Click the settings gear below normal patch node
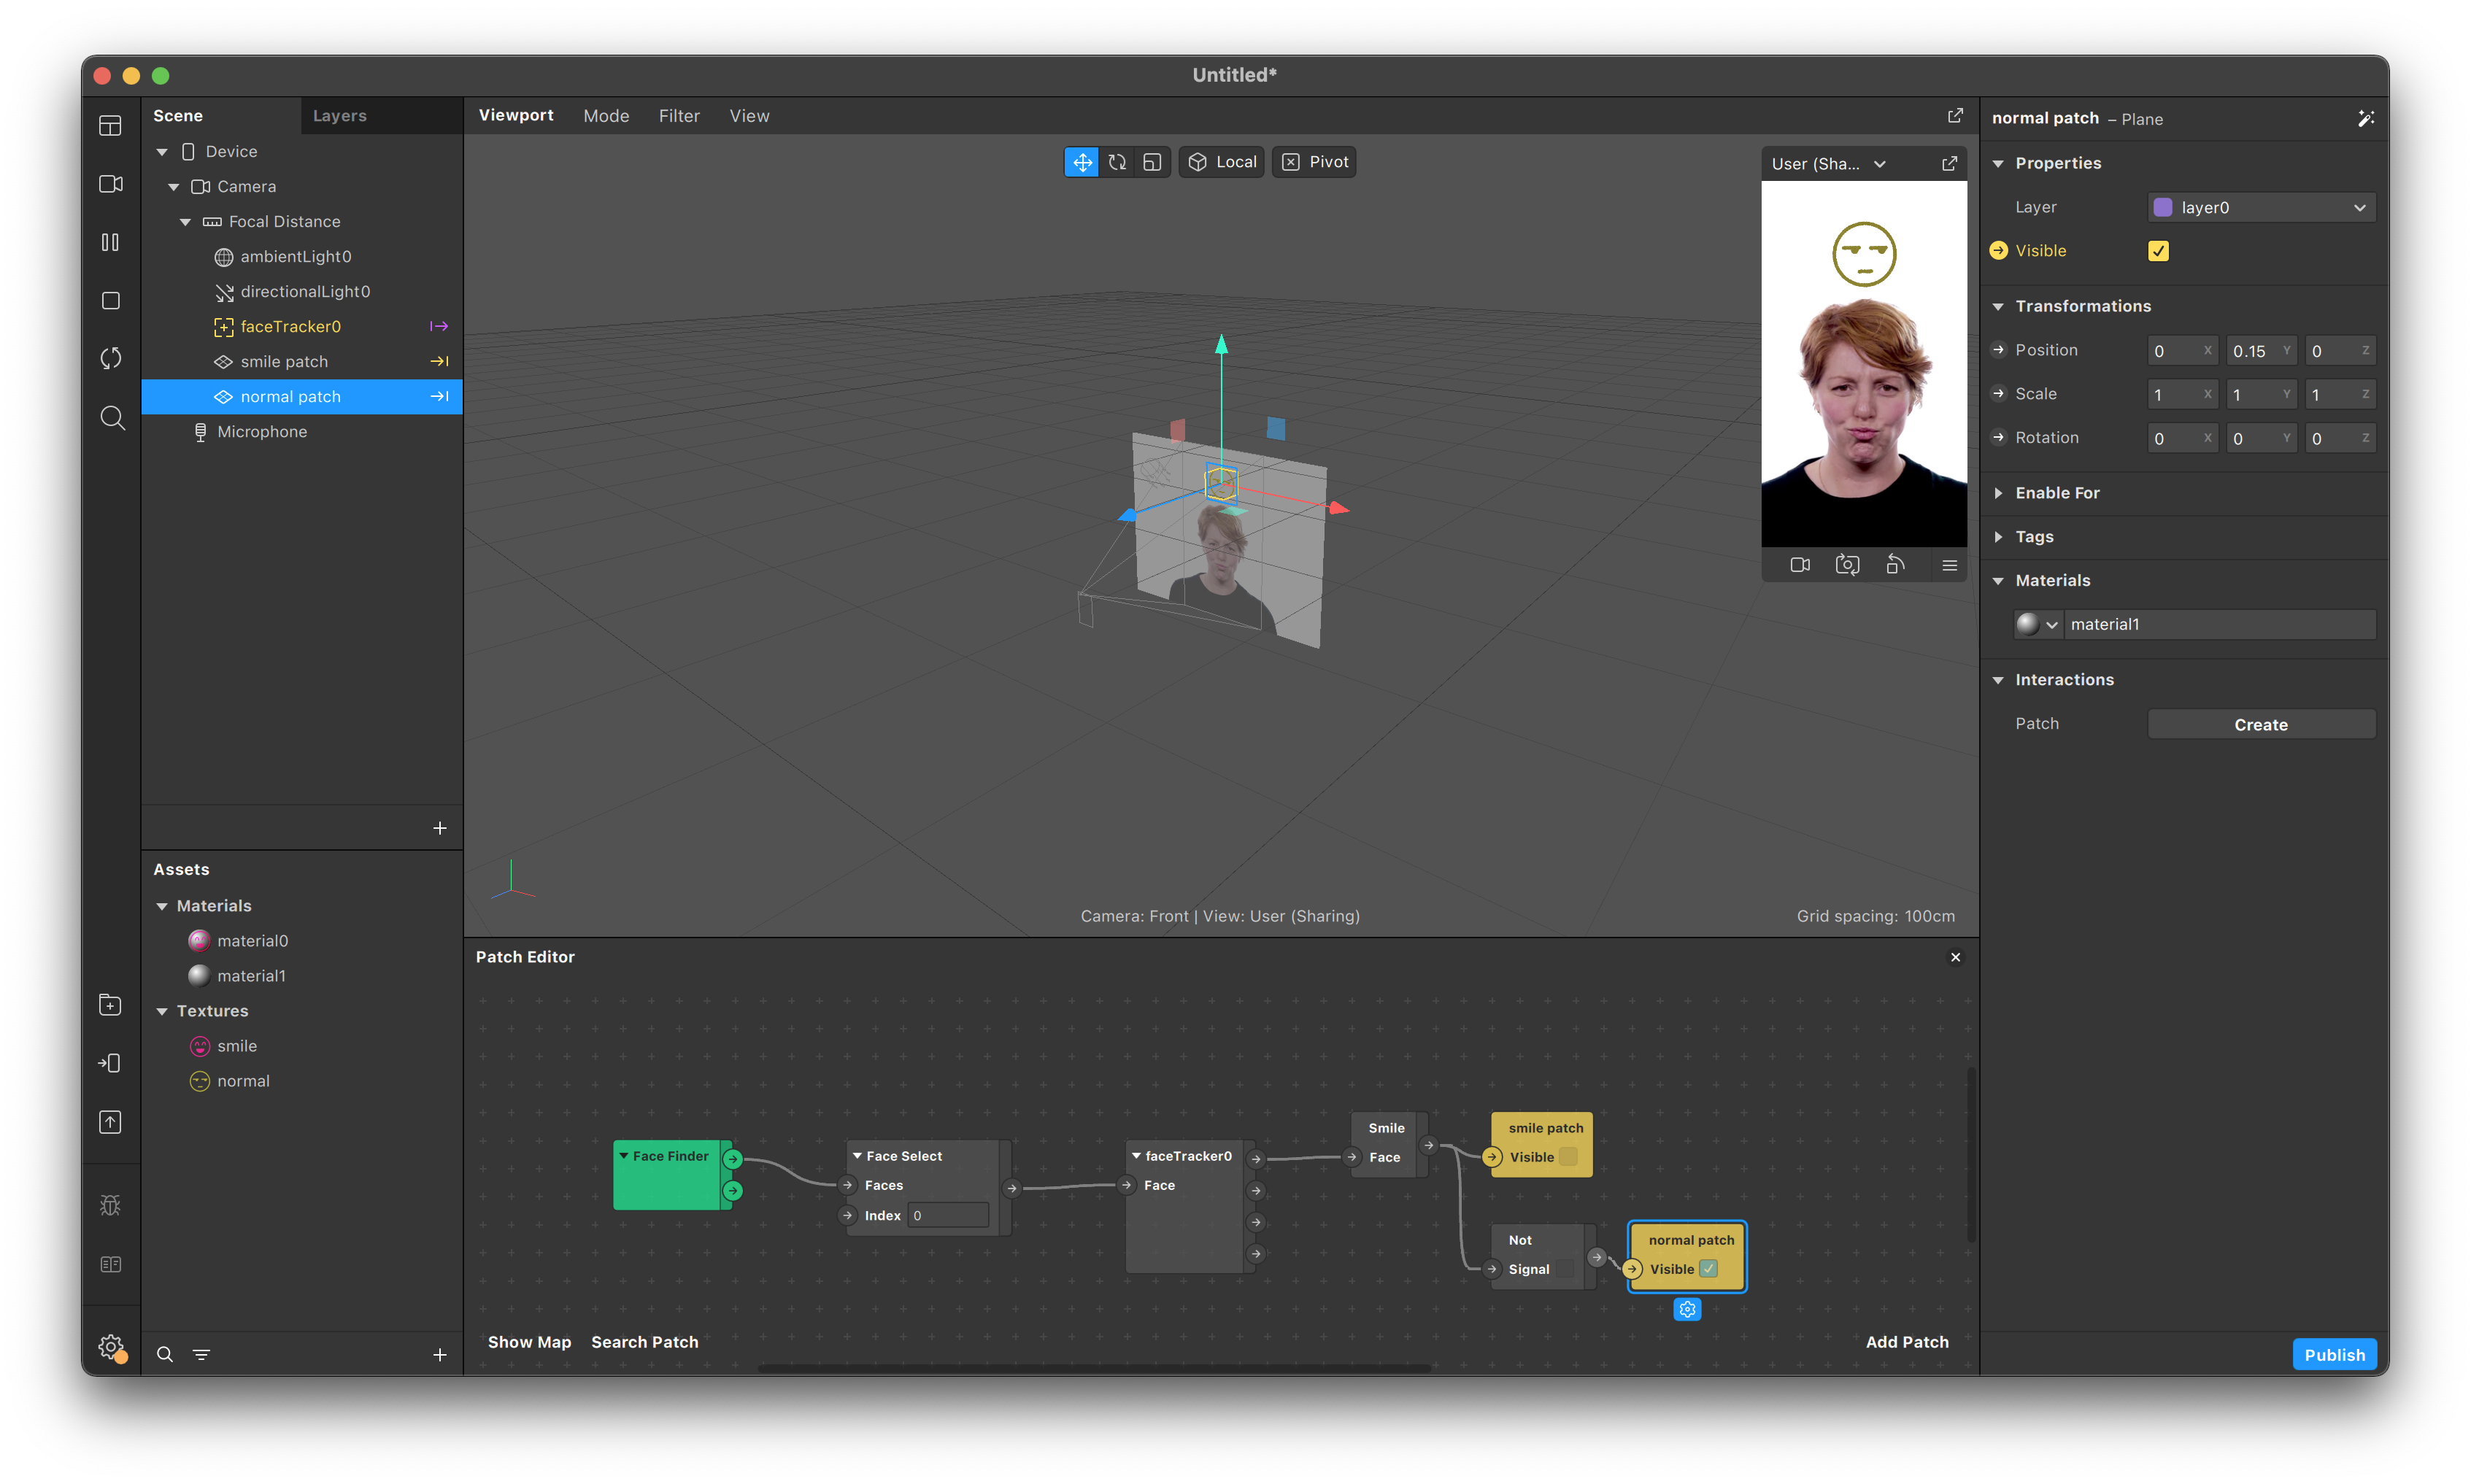This screenshot has height=1484, width=2471. coord(1687,1309)
